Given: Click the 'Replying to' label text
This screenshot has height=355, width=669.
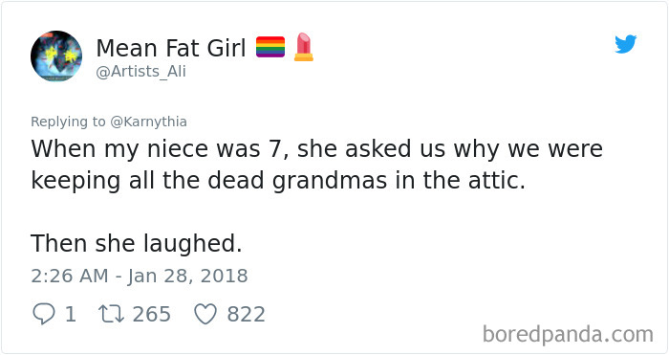Looking at the screenshot, I should 68,122.
